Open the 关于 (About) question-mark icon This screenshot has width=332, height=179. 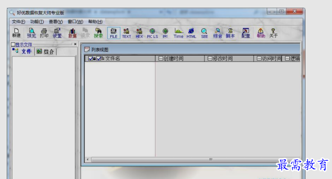(273, 33)
